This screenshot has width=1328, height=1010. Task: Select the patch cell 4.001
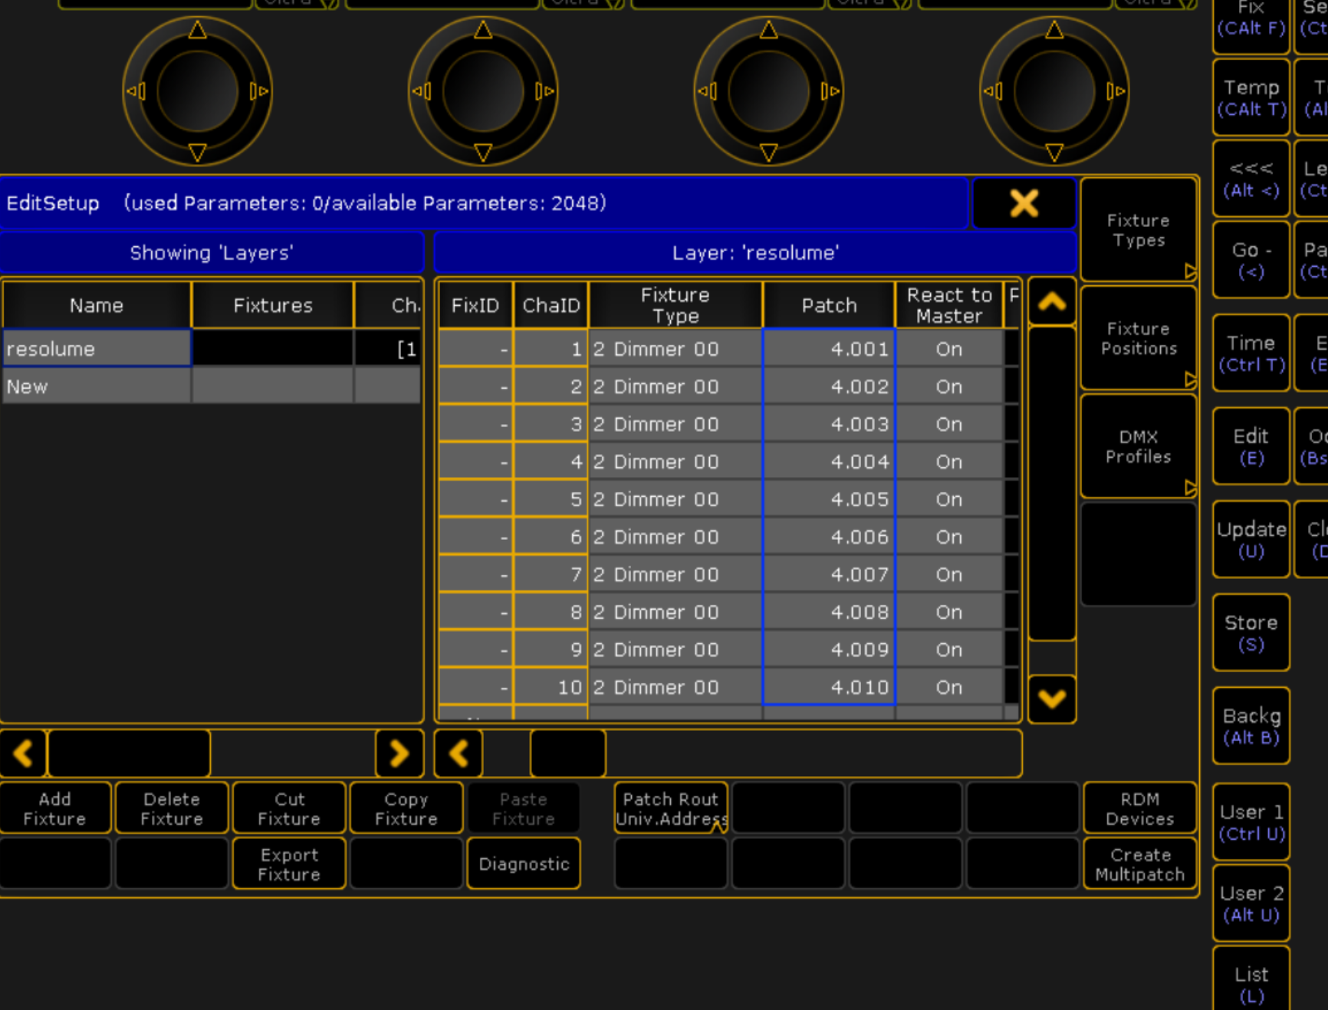coord(829,349)
